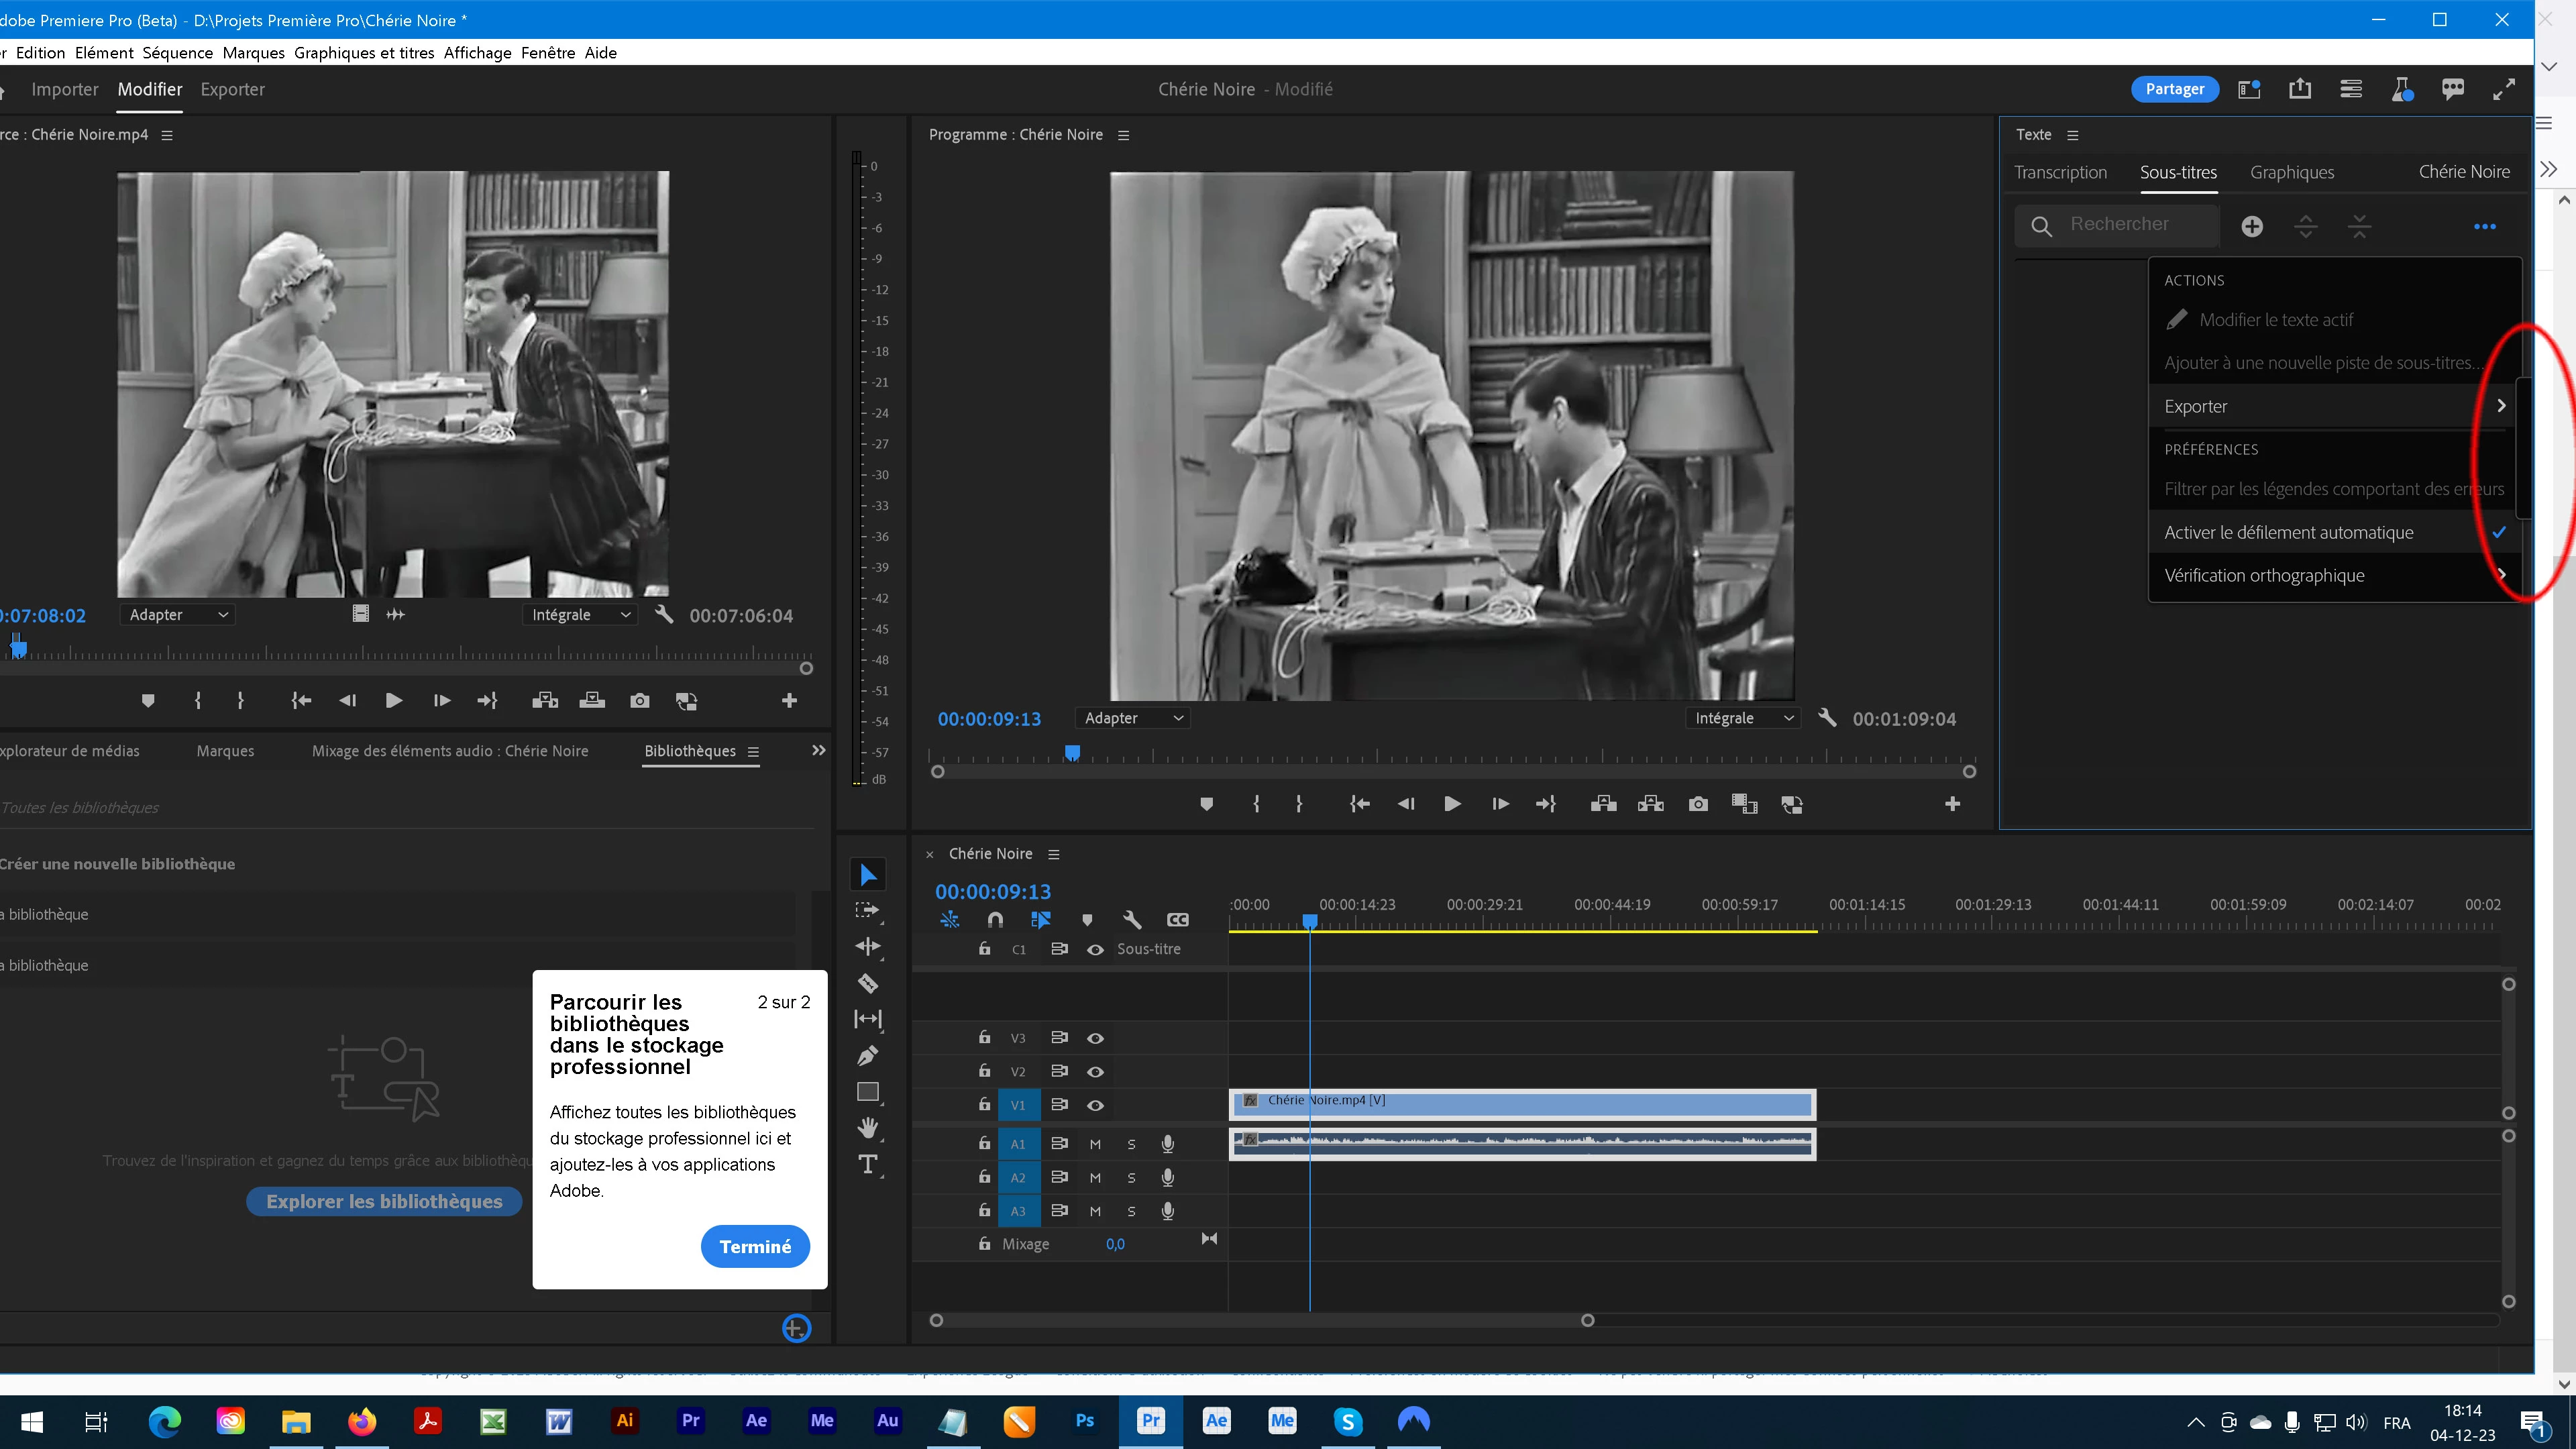
Task: Click the Terminé button
Action: tap(755, 1246)
